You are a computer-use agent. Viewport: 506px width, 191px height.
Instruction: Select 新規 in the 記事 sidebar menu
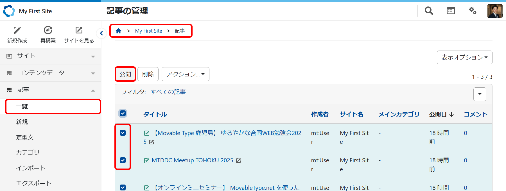click(22, 122)
